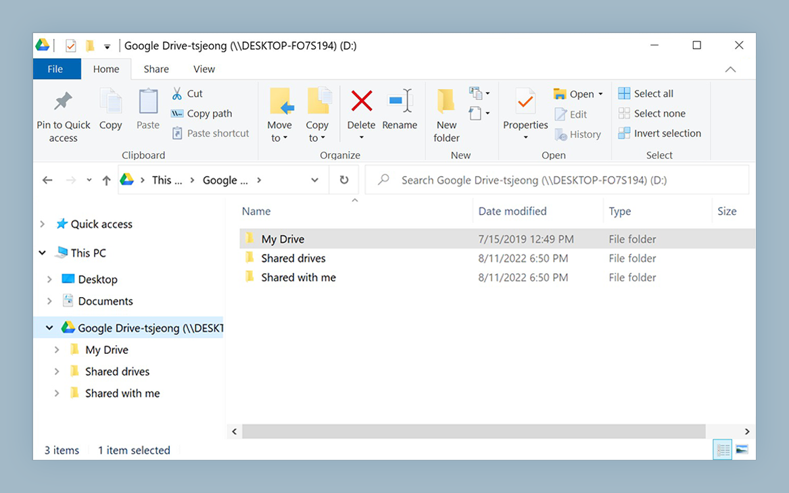Click the Cut icon

(x=177, y=93)
